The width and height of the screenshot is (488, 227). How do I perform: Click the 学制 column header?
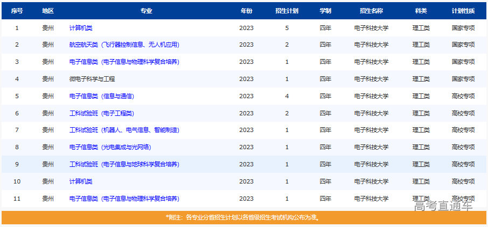(x=325, y=11)
